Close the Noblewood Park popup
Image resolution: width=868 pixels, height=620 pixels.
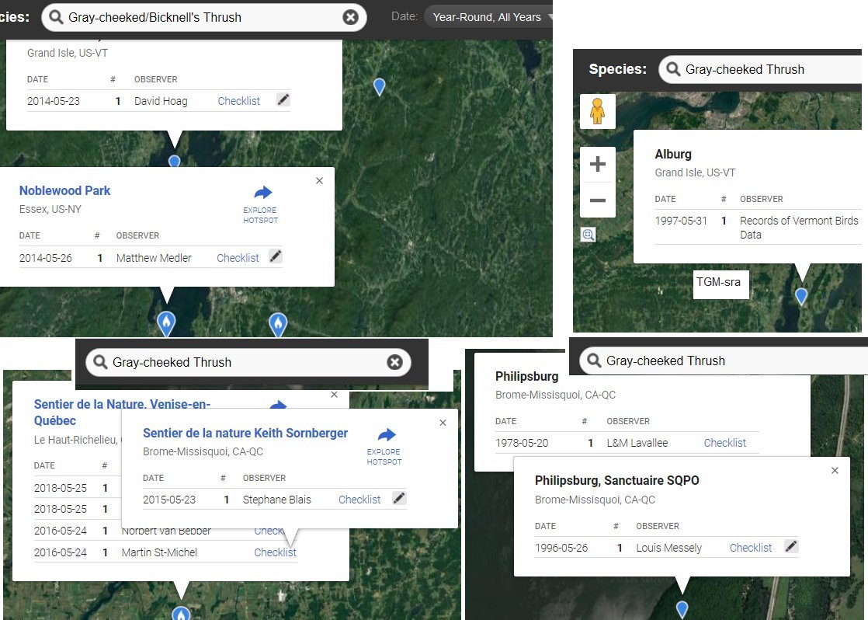point(319,180)
